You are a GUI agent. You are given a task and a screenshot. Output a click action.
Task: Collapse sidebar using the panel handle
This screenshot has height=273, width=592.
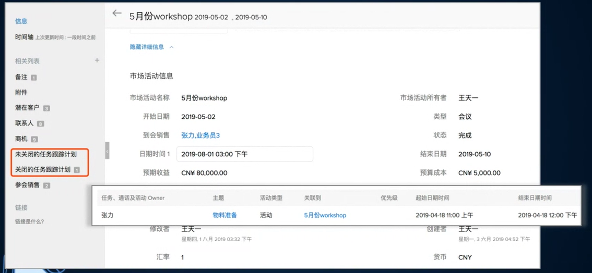[x=107, y=151]
